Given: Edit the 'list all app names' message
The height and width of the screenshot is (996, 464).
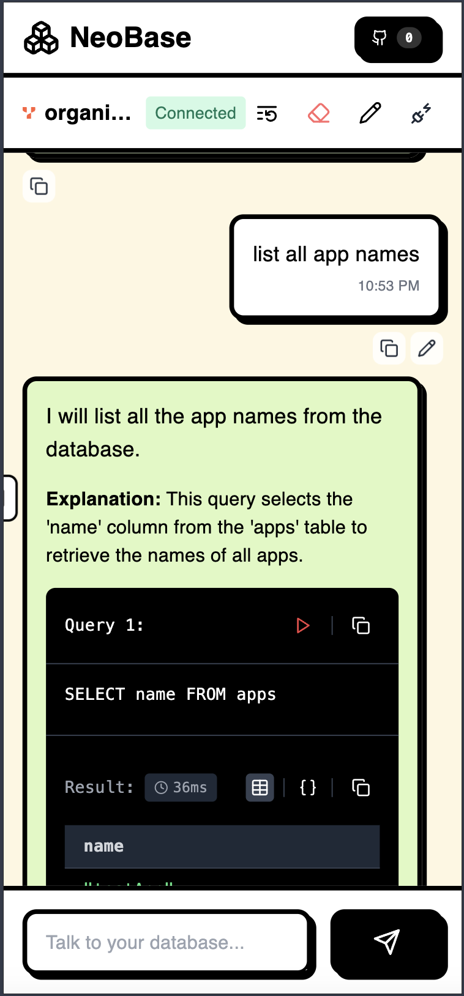Looking at the screenshot, I should pyautogui.click(x=427, y=348).
